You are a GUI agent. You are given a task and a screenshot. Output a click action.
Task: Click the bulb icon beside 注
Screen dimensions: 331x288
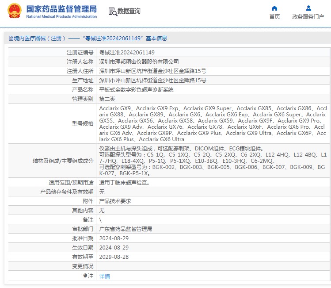(x=86, y=276)
